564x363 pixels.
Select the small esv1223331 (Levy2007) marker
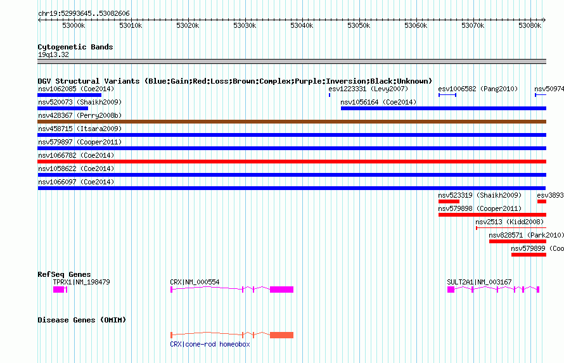pyautogui.click(x=330, y=95)
